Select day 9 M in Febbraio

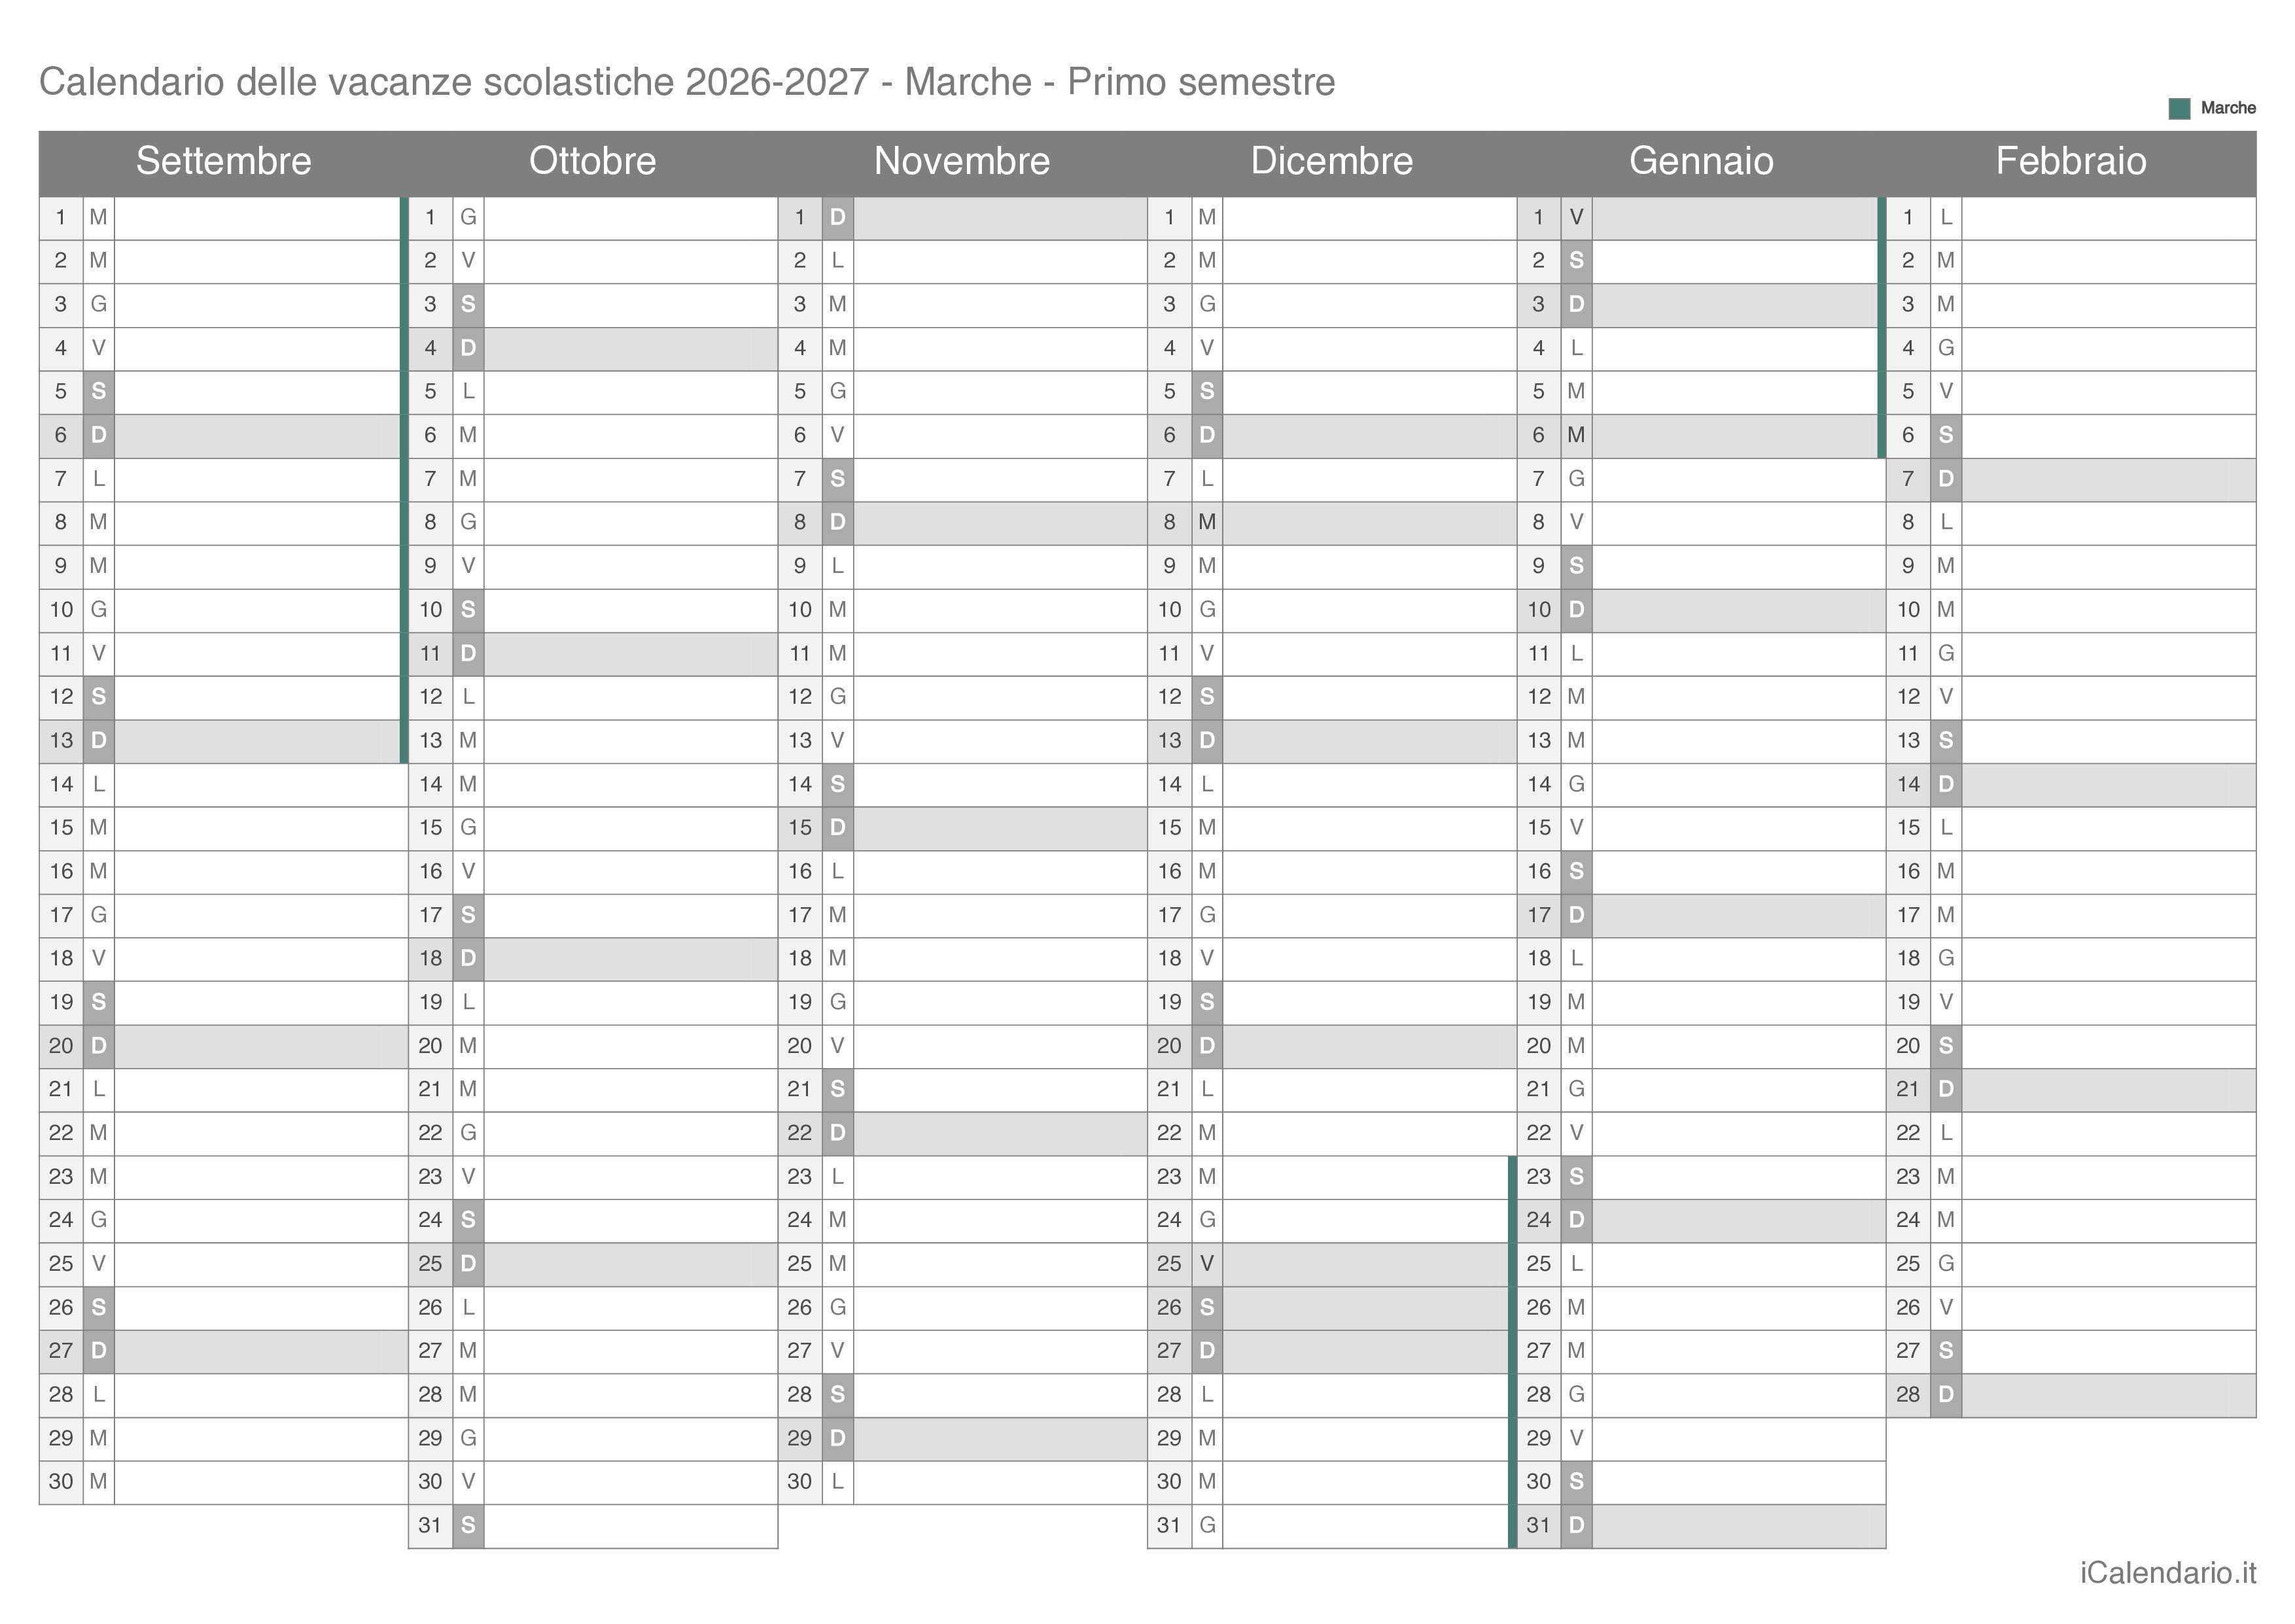click(2071, 567)
